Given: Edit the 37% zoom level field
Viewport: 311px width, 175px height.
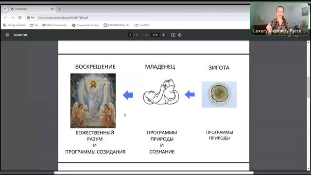Looking at the screenshot, I should coord(155,35).
